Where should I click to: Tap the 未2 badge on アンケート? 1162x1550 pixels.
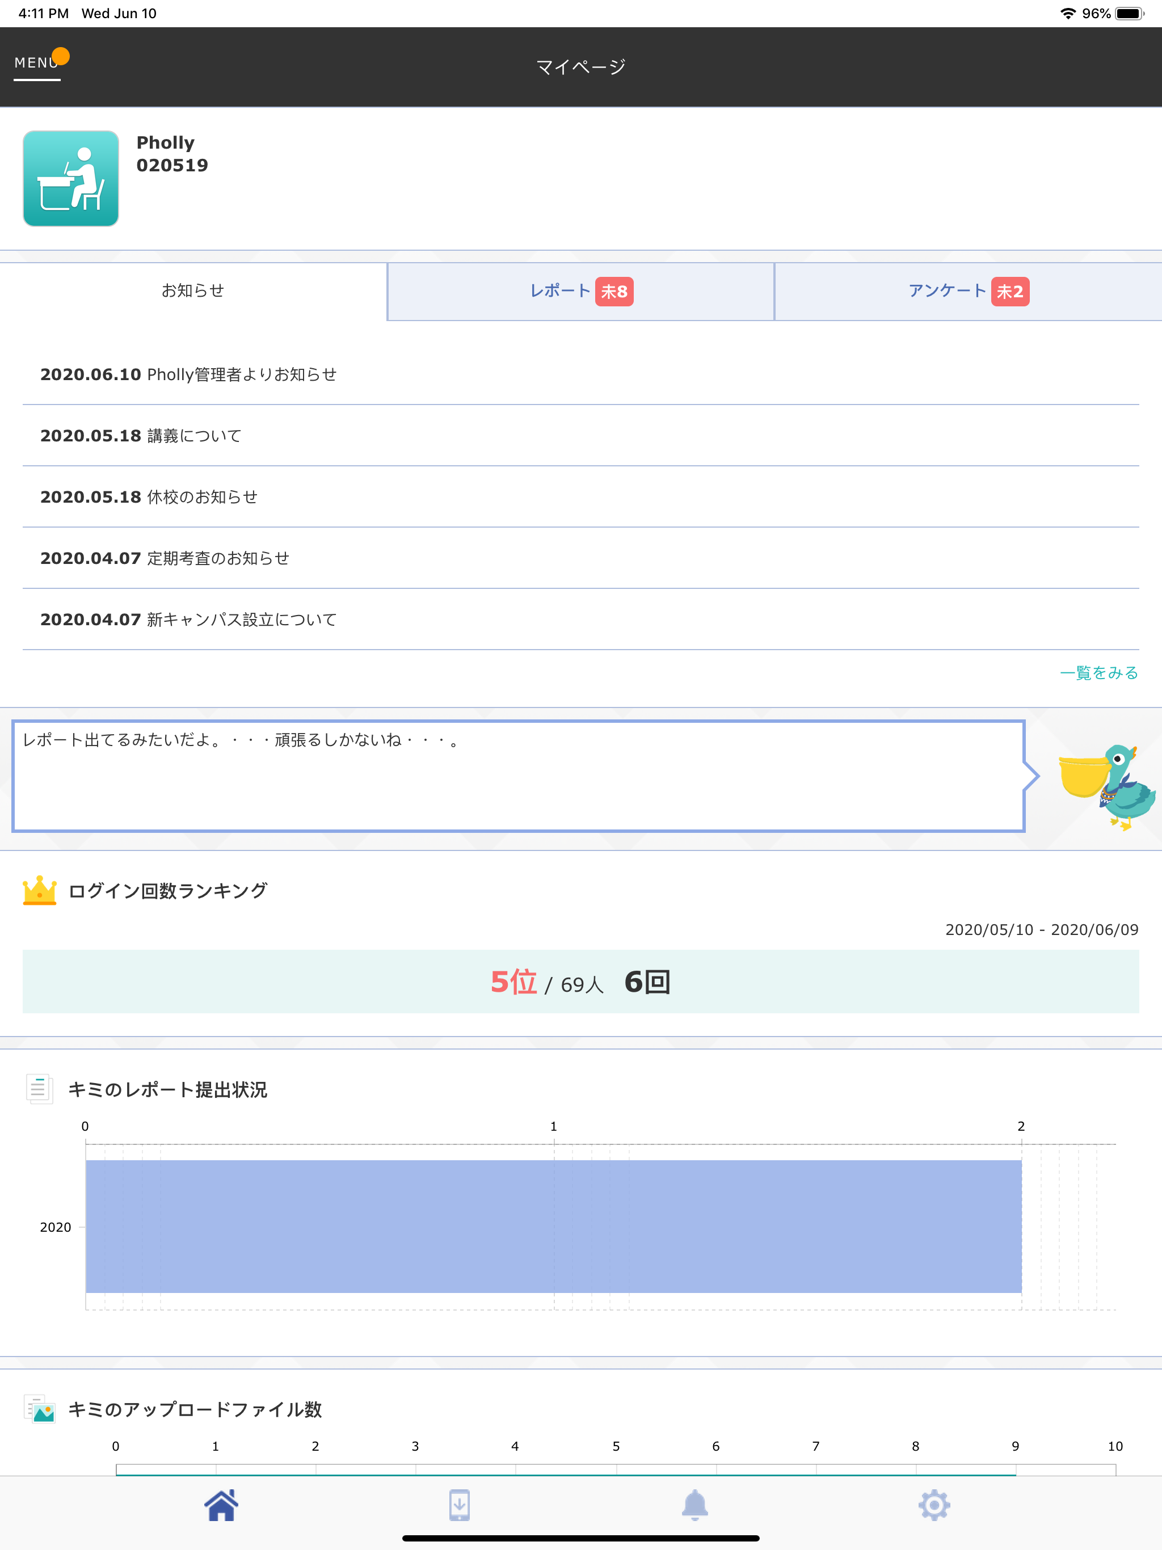(1010, 292)
